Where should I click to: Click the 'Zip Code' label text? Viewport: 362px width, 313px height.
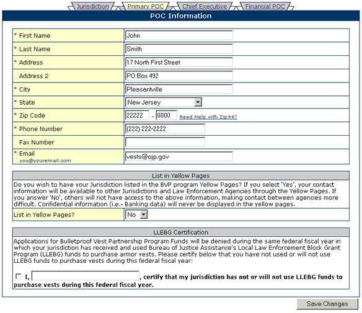pos(32,115)
